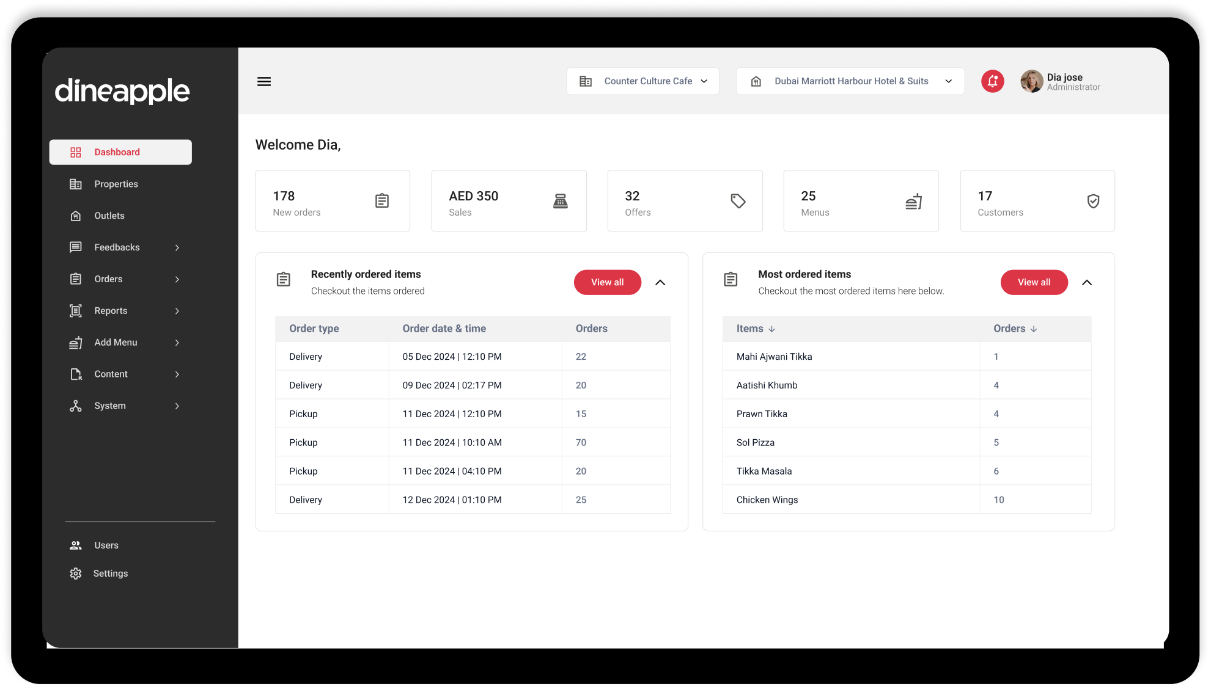Open the System share icon
Viewport: 1211px width, 689px height.
coord(75,405)
